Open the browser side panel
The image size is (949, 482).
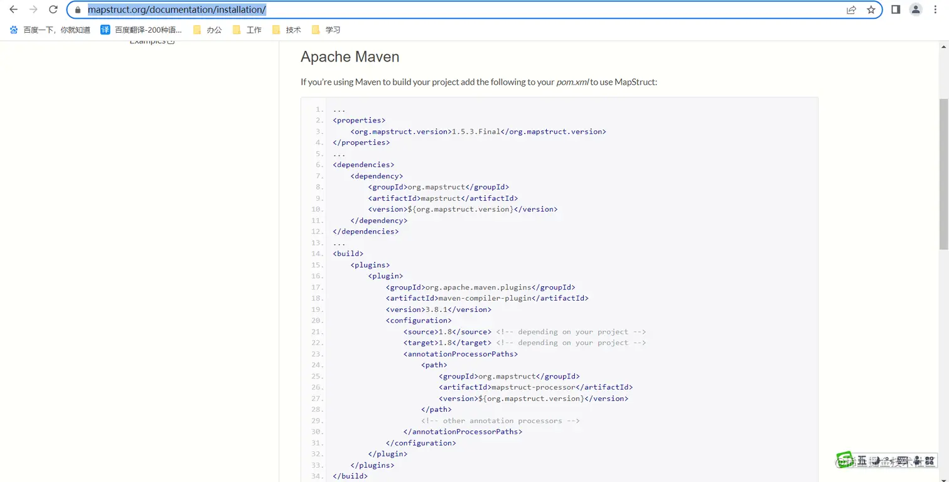(896, 9)
